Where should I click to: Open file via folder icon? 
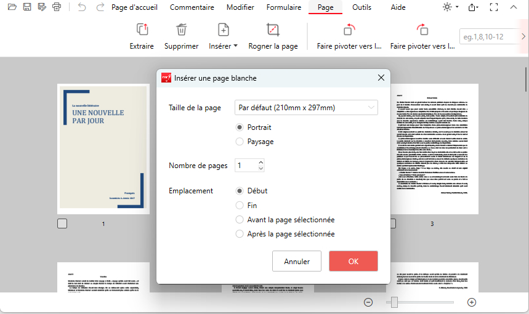12,7
